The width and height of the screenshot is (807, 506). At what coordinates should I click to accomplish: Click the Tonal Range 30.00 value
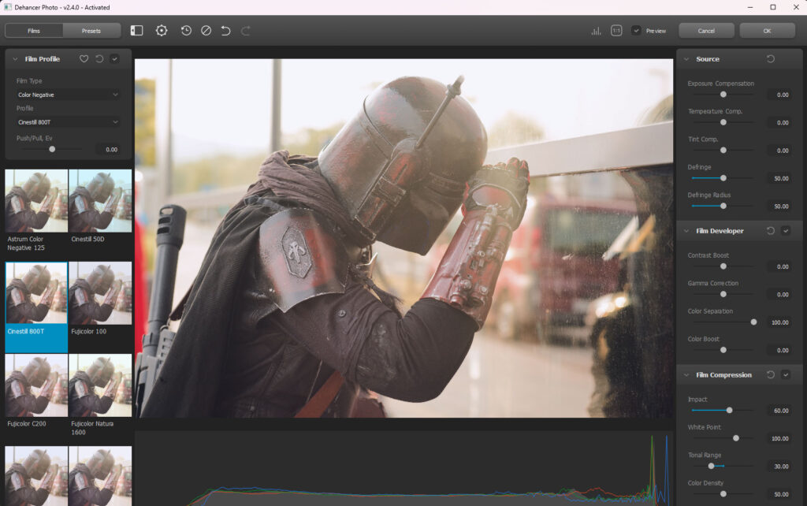point(779,466)
